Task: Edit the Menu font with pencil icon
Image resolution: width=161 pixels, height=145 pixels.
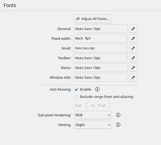Action: click(133, 68)
